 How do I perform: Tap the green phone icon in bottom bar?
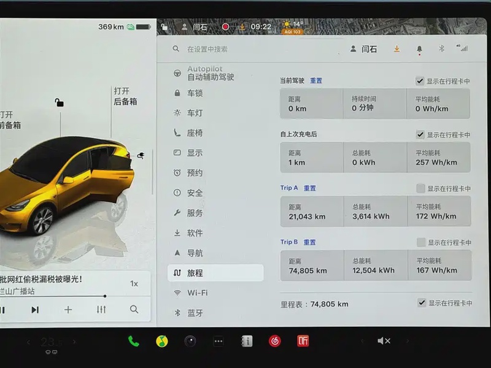[133, 341]
